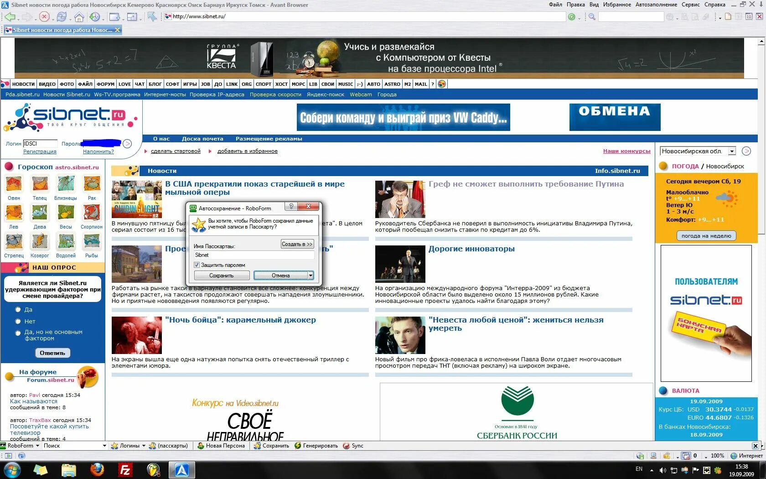Open the Отмена button dropdown arrow

point(311,276)
